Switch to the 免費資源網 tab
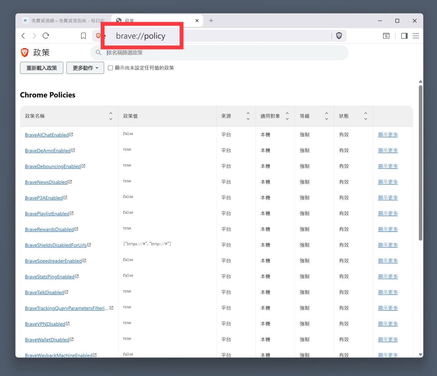Image resolution: width=437 pixels, height=376 pixels. (64, 20)
